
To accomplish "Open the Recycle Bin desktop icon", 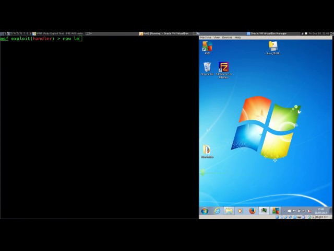I will tap(207, 67).
